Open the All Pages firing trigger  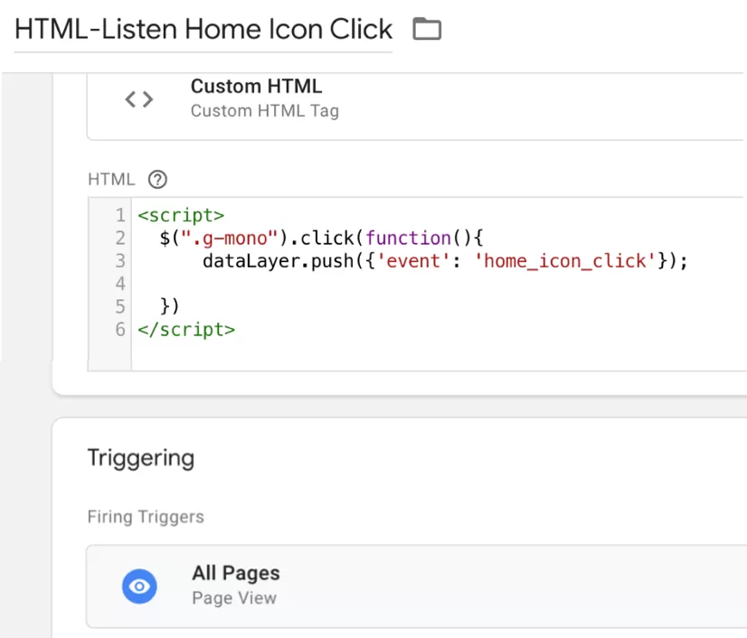point(416,586)
